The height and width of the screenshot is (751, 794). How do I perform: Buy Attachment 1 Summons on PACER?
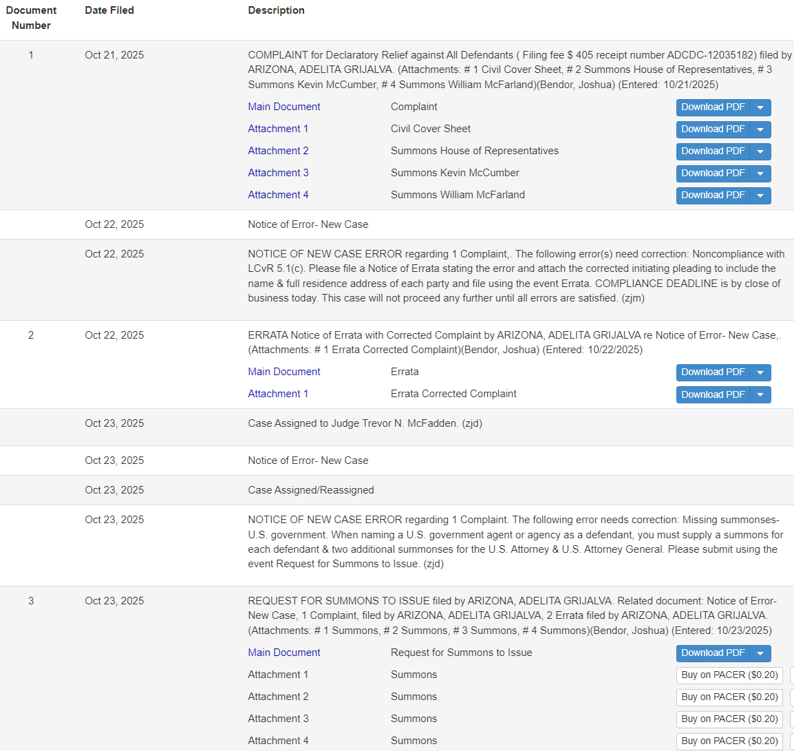730,675
